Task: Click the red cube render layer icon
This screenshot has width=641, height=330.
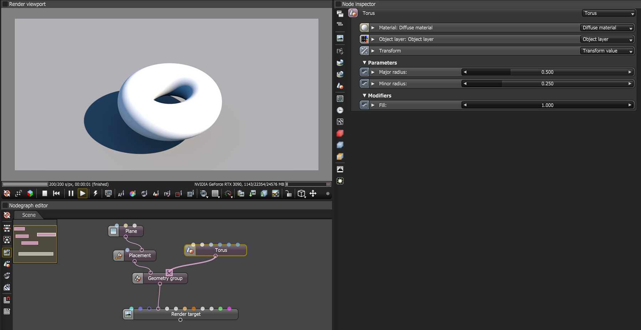Action: coord(340,133)
